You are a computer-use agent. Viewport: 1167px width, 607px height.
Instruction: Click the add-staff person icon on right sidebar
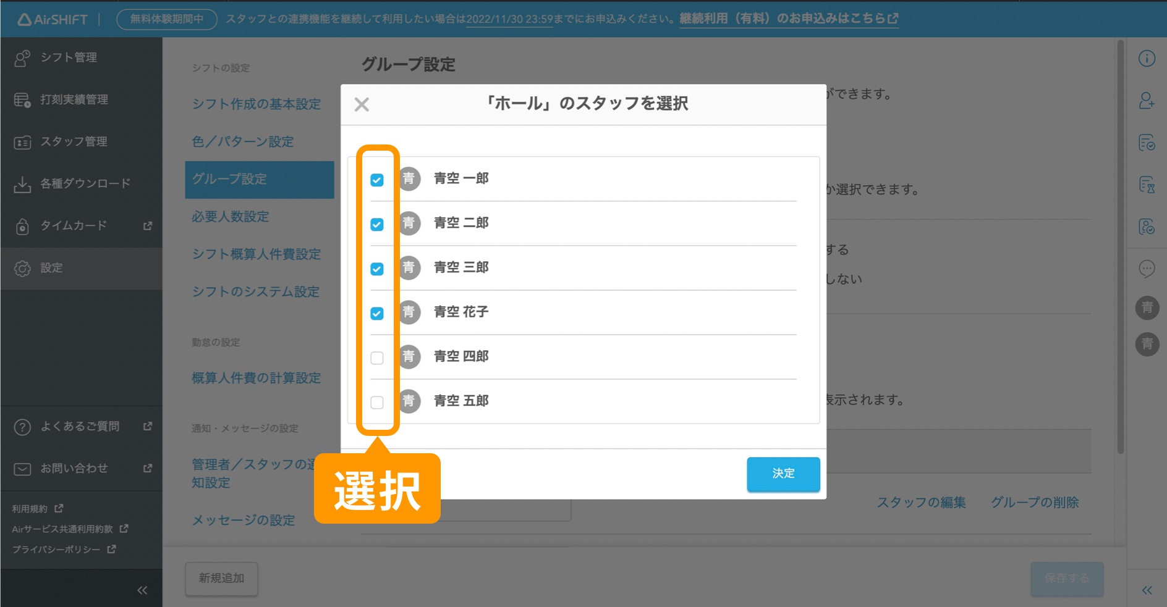pos(1147,101)
